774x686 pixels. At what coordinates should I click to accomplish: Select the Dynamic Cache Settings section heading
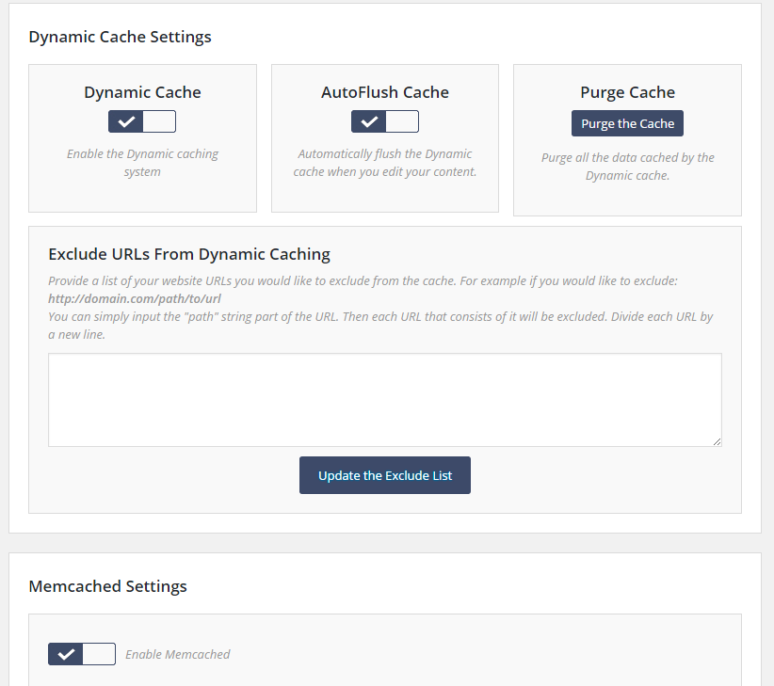[120, 37]
